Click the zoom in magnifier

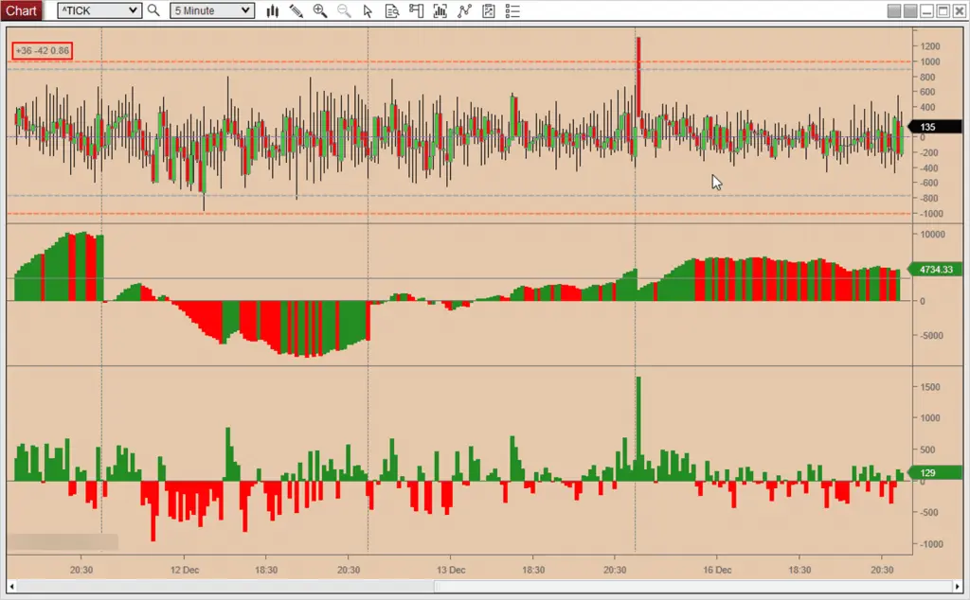[x=320, y=11]
